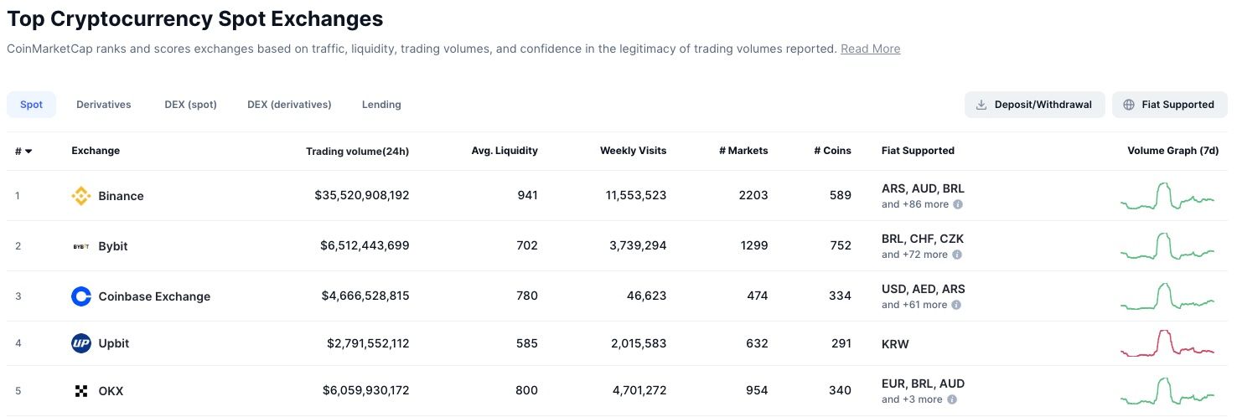Open the Read More link
Screen dimensions: 1237x417
click(x=870, y=49)
